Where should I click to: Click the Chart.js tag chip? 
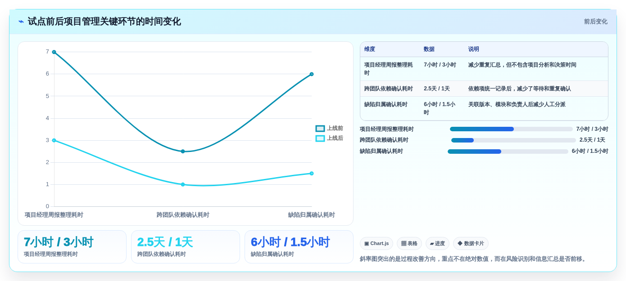tap(377, 244)
